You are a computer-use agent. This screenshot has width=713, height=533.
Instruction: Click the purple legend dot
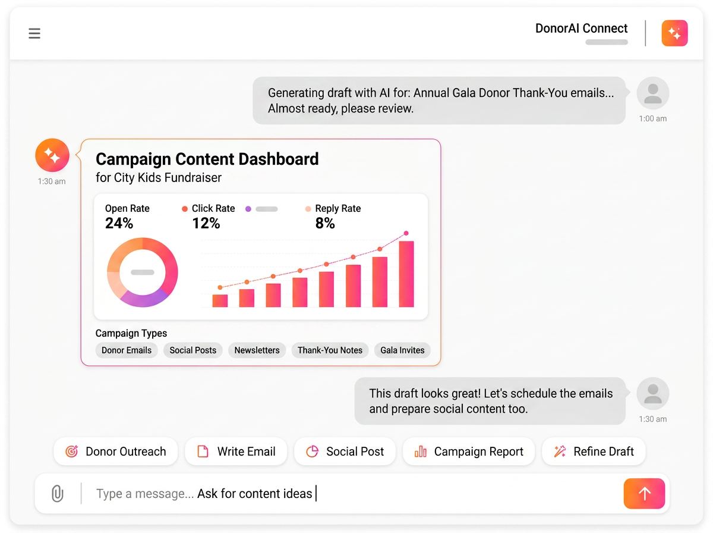248,209
